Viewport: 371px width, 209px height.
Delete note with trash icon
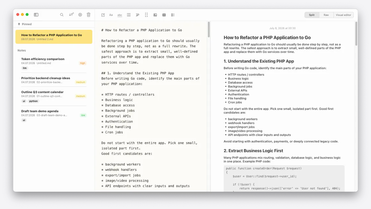pos(88,15)
